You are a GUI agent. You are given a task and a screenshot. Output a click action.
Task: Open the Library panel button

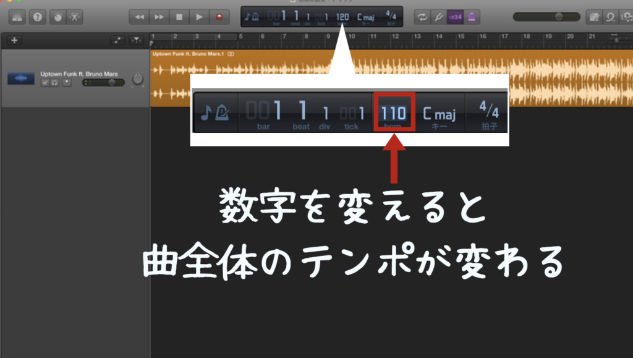(x=17, y=17)
